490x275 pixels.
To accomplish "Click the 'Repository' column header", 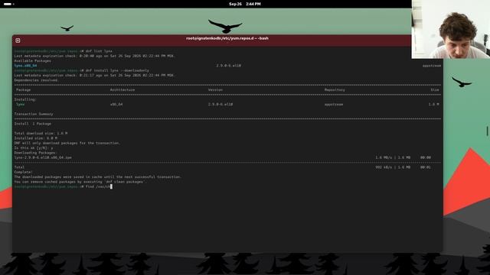I will (x=335, y=90).
